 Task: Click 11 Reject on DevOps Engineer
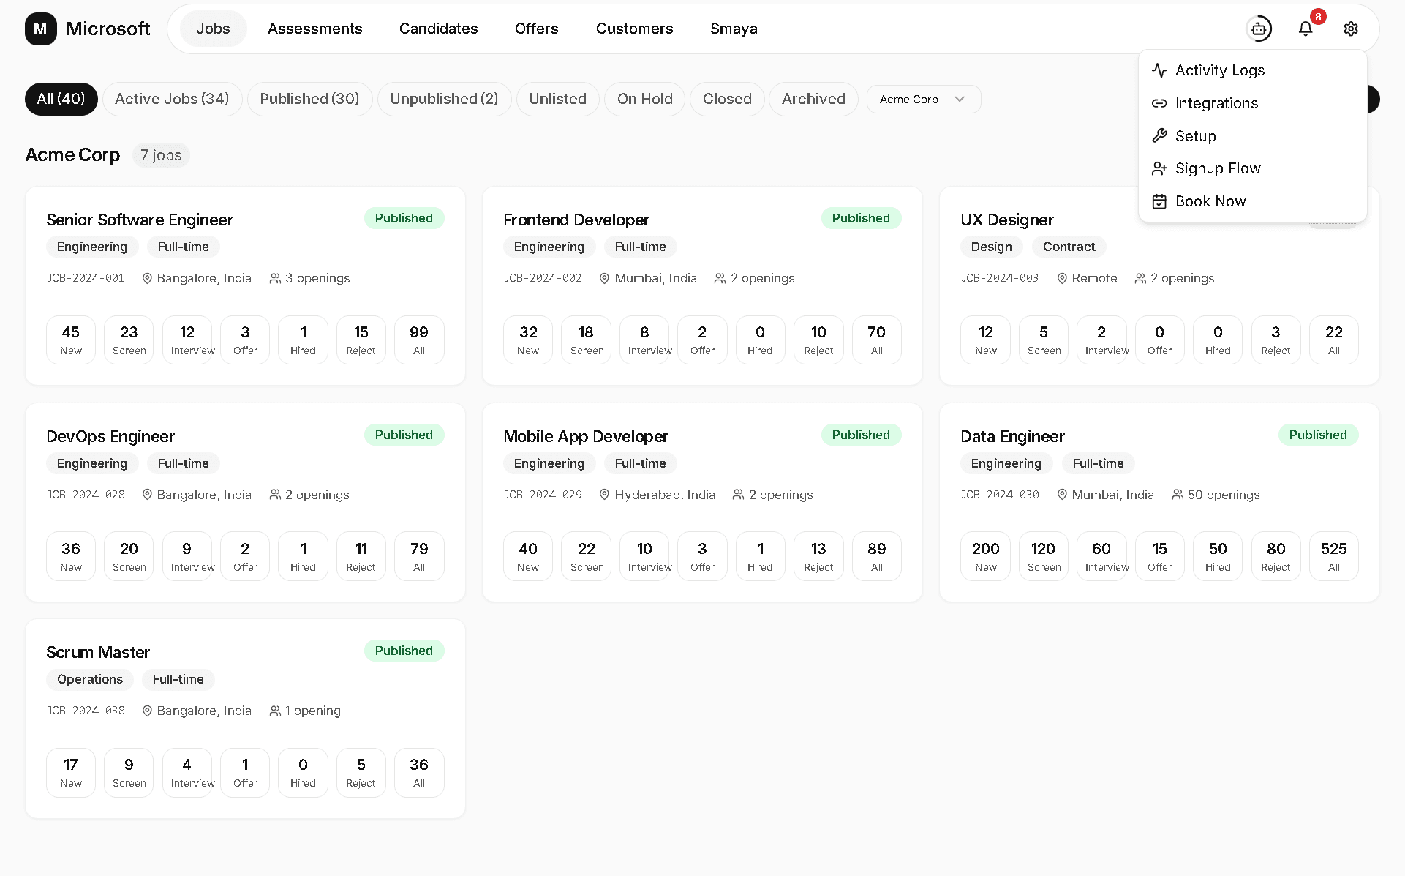361,556
